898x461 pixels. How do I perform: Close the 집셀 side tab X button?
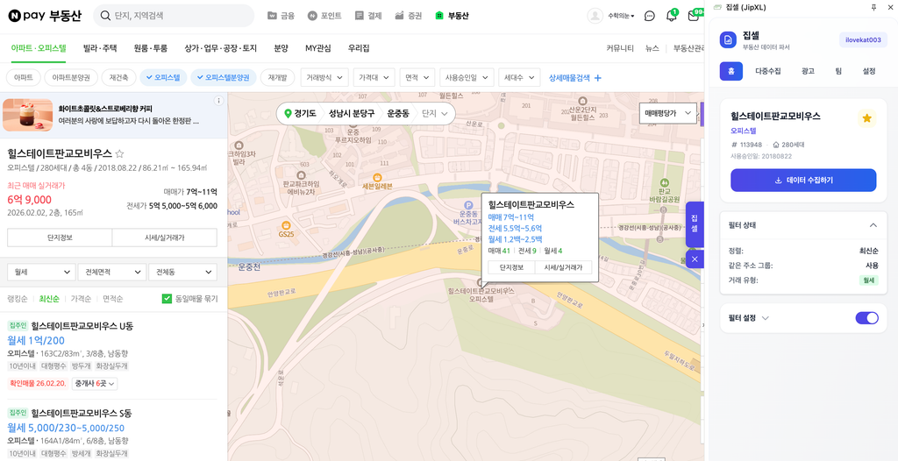695,259
